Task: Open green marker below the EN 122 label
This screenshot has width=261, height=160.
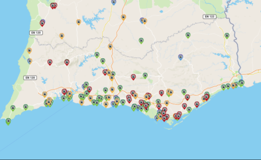Action: click(188, 35)
